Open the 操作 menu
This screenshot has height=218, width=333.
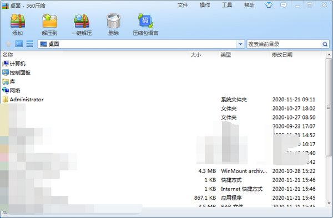pyautogui.click(x=205, y=5)
